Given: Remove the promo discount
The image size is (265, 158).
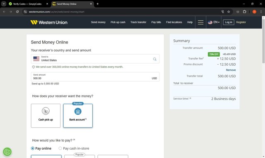Looking at the screenshot, I should (x=231, y=70).
